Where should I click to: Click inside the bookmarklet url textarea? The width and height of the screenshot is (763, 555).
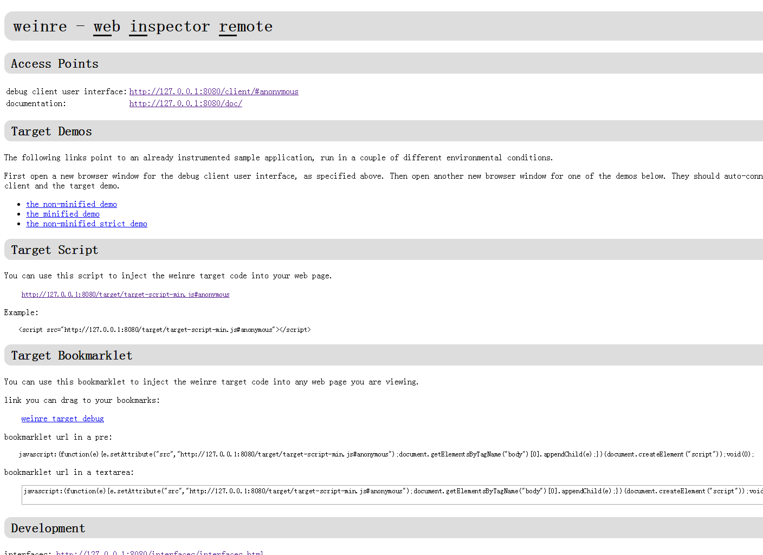point(392,495)
